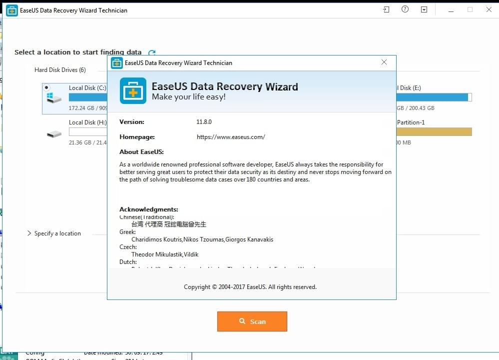Open the Help question mark icon

405,9
